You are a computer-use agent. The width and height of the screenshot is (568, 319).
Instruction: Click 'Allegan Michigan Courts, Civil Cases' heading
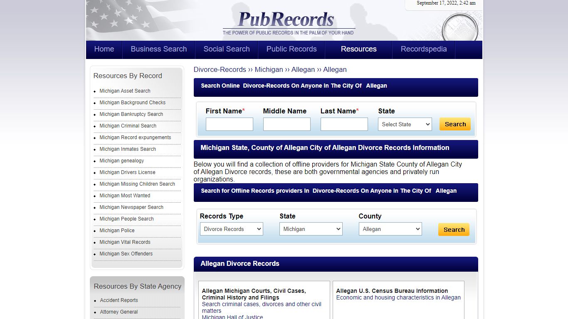pos(254,294)
